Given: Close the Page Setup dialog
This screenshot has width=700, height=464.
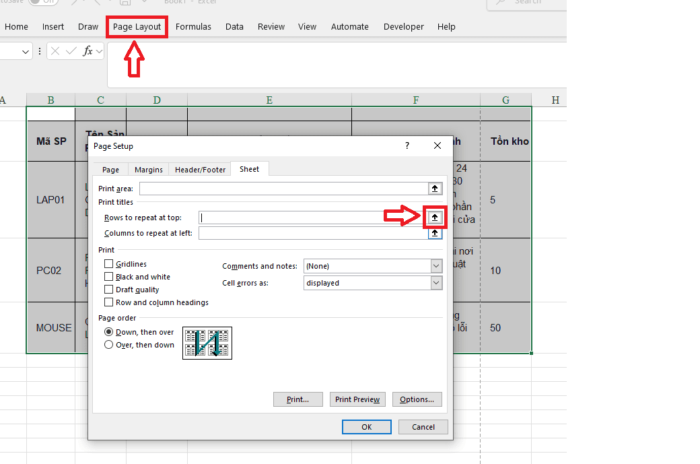Looking at the screenshot, I should point(438,145).
